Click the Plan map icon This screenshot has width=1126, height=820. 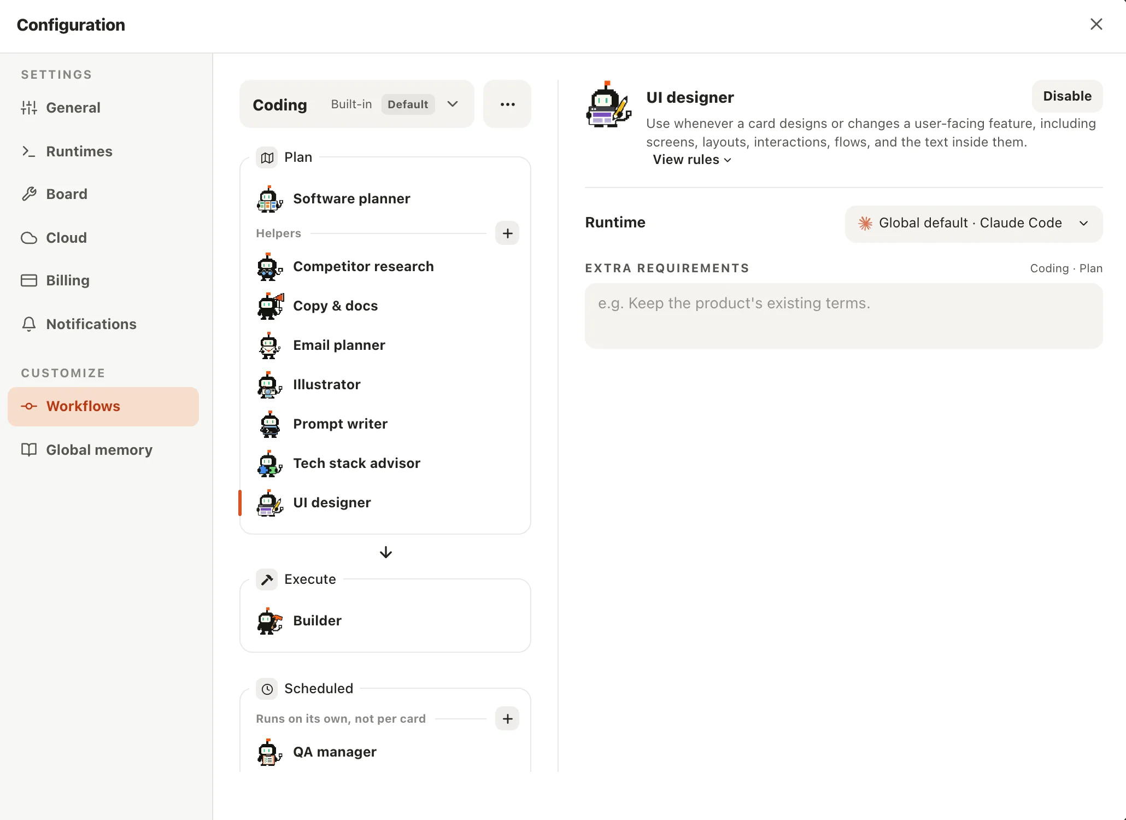(267, 158)
